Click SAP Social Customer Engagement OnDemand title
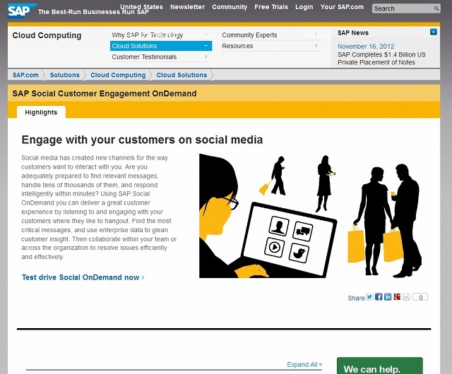The image size is (452, 374). pyautogui.click(x=105, y=94)
